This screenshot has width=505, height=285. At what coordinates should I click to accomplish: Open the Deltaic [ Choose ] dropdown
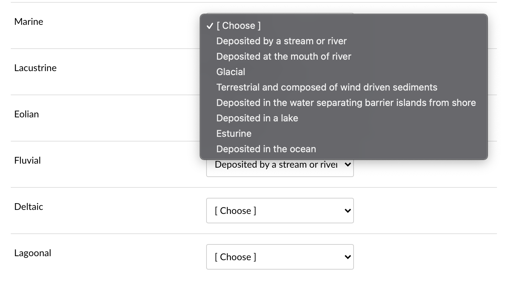(x=280, y=211)
